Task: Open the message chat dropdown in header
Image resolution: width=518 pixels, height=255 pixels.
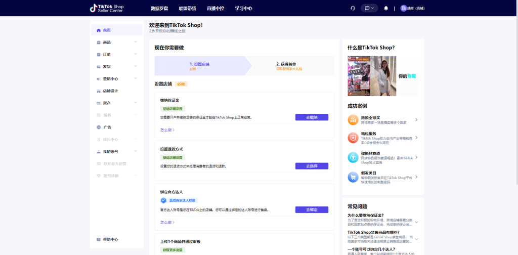Action: tap(369, 8)
